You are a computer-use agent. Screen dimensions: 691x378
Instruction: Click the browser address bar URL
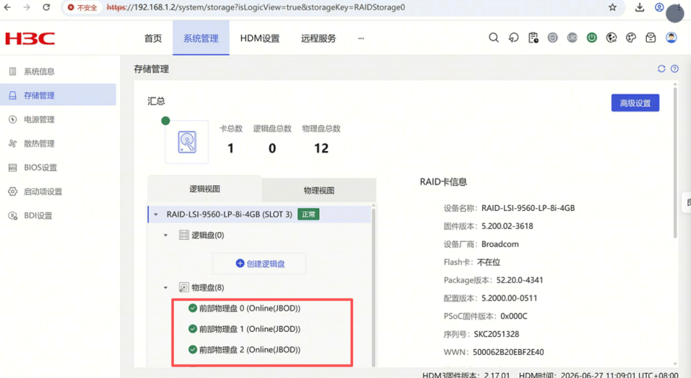255,8
